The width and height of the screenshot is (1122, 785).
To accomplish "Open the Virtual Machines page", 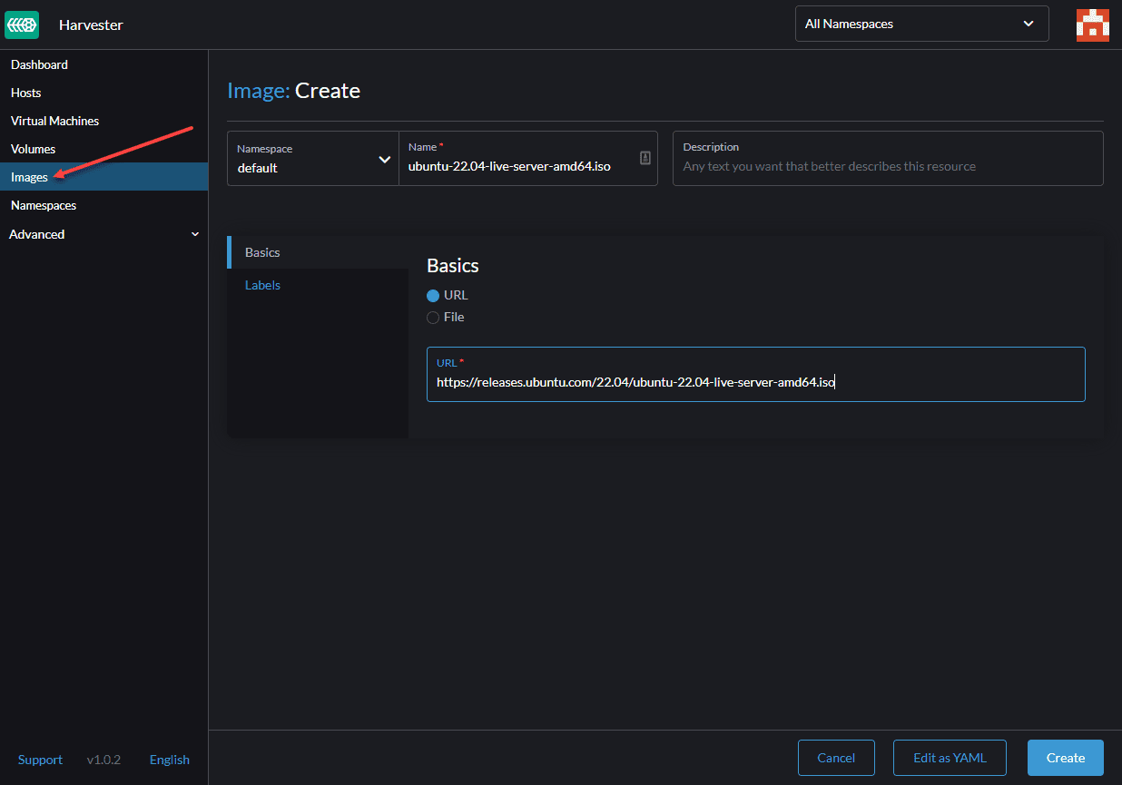I will [54, 121].
